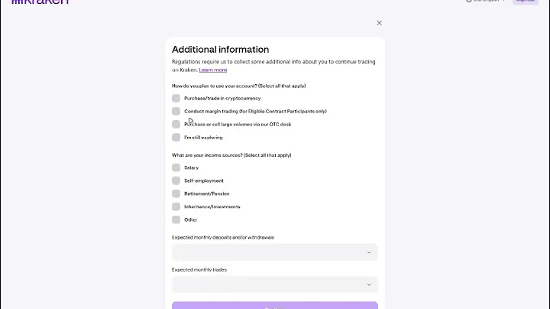The height and width of the screenshot is (309, 550).
Task: Select I'm still exploring
Action: (176, 138)
